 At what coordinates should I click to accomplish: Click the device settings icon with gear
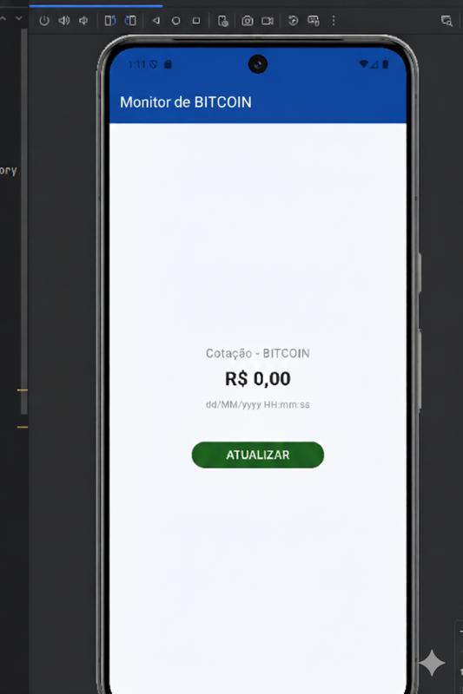(223, 21)
